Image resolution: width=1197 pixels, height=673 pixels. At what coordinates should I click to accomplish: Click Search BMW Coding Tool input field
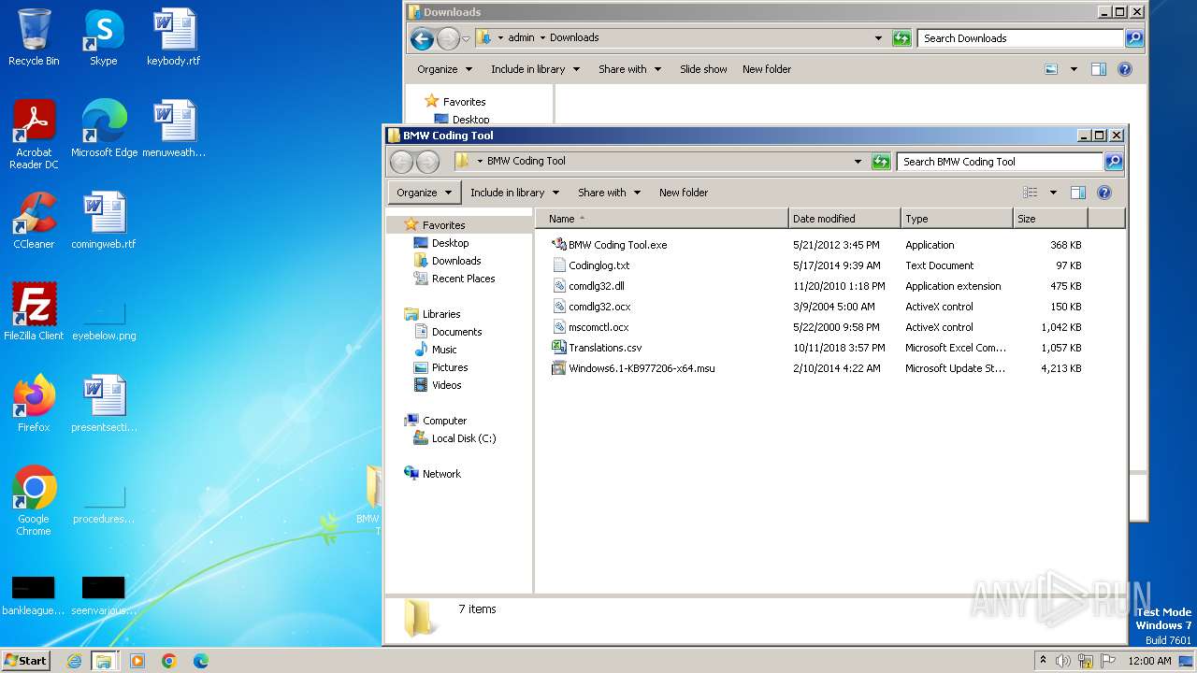pyautogui.click(x=1000, y=162)
